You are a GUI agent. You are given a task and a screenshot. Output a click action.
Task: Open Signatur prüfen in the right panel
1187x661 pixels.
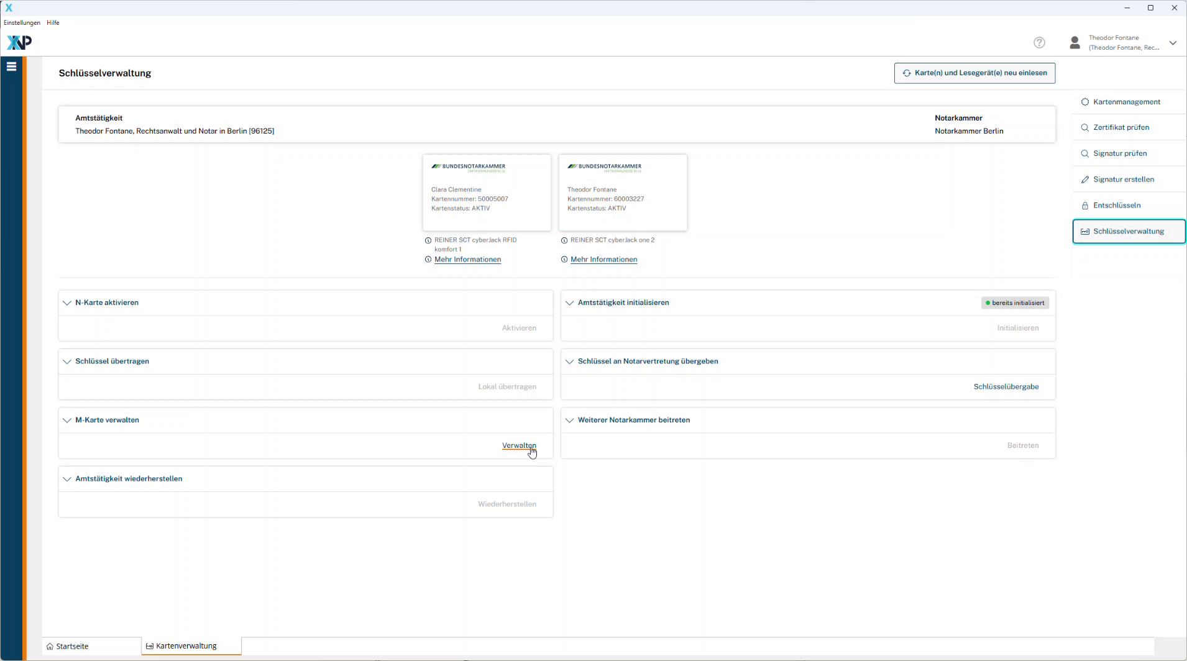[x=1119, y=153]
